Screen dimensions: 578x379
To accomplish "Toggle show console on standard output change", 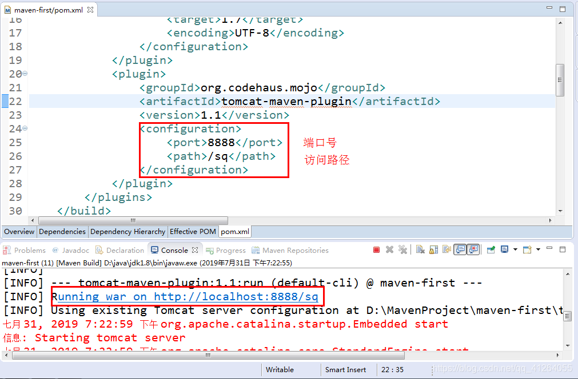I will tap(460, 250).
